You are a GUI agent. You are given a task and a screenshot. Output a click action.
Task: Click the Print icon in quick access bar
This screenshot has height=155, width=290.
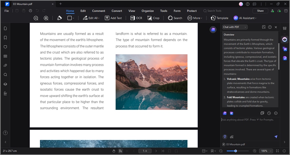(x=30, y=11)
